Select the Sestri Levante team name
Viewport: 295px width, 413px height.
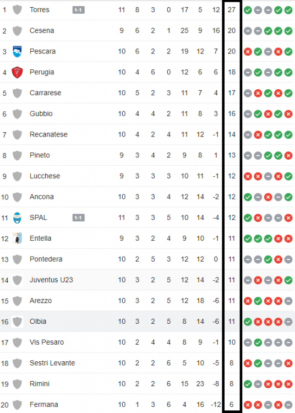click(x=52, y=363)
